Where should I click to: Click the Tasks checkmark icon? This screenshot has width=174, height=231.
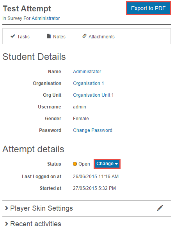tap(13, 36)
